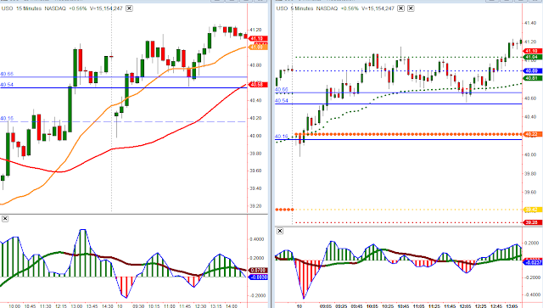This screenshot has width=543, height=308.
Task: Click NASDAQ label in left chart header
Action: [55, 8]
